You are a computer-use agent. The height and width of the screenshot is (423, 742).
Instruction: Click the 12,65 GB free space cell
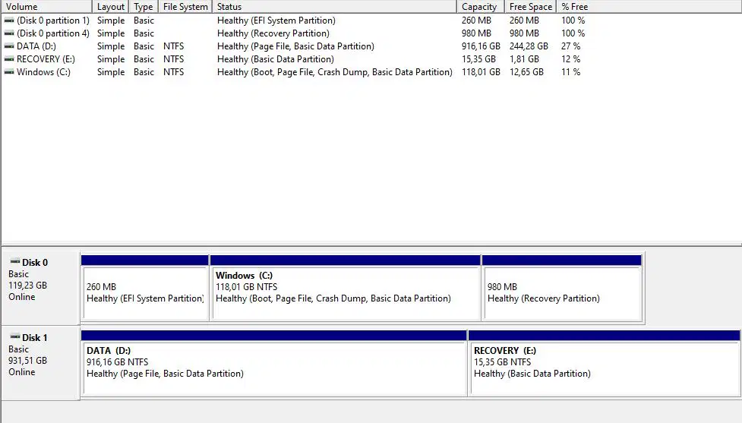click(x=526, y=72)
